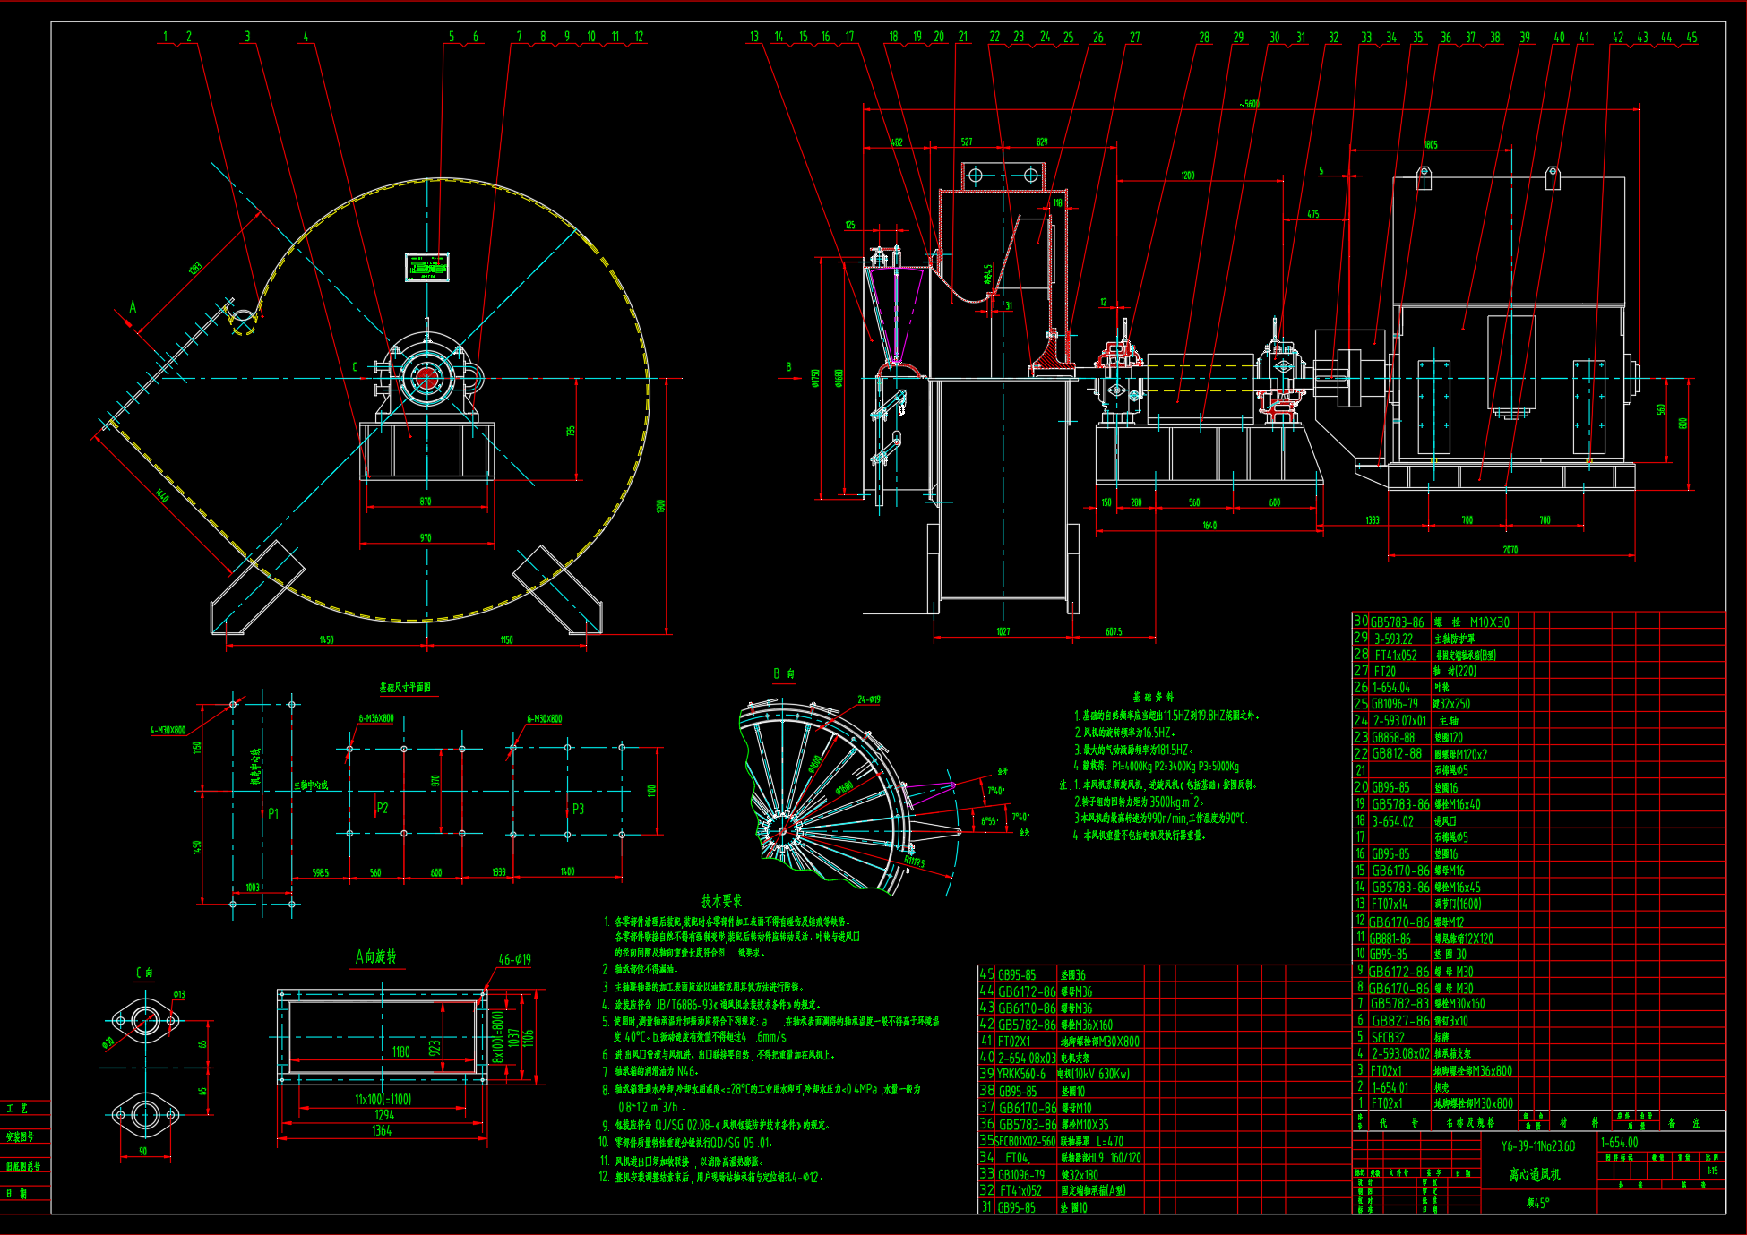
Task: Click part balloon number 45 at top right
Action: pos(1691,38)
